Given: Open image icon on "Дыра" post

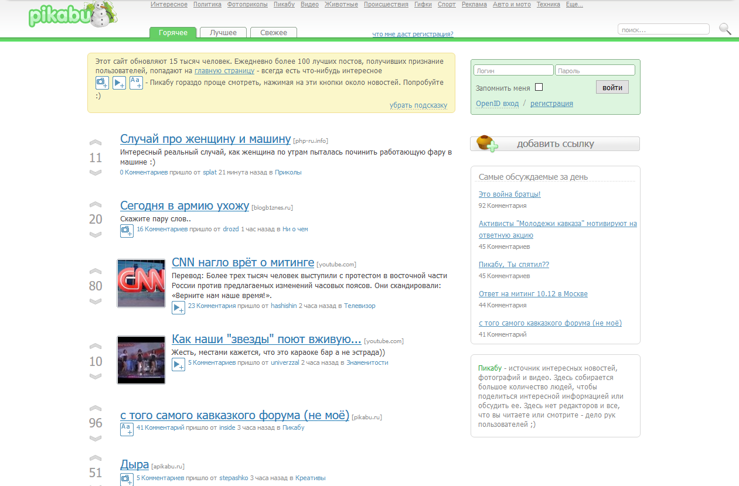Looking at the screenshot, I should coord(127,480).
